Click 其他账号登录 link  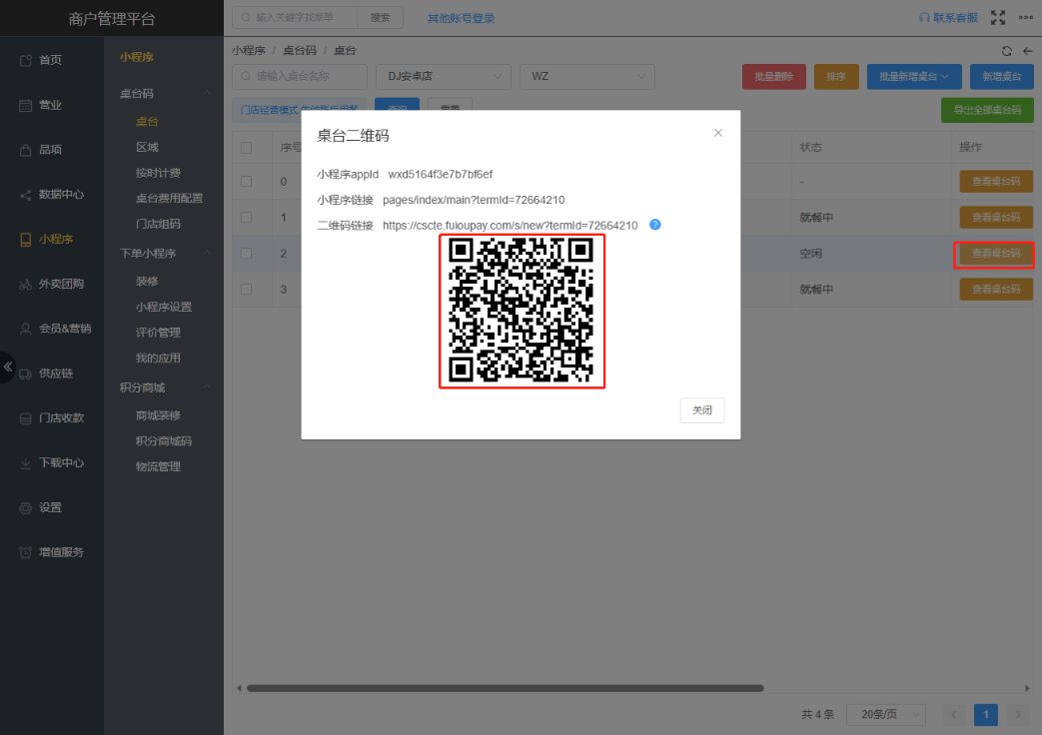(x=461, y=18)
